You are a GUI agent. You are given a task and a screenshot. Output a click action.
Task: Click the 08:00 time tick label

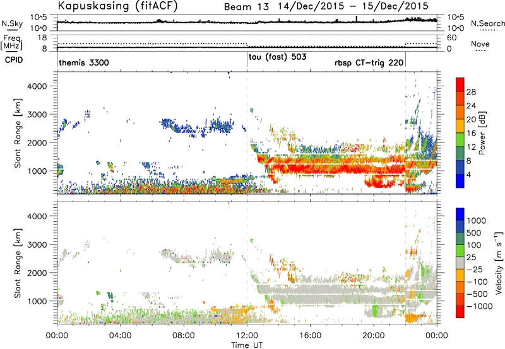pyautogui.click(x=184, y=336)
